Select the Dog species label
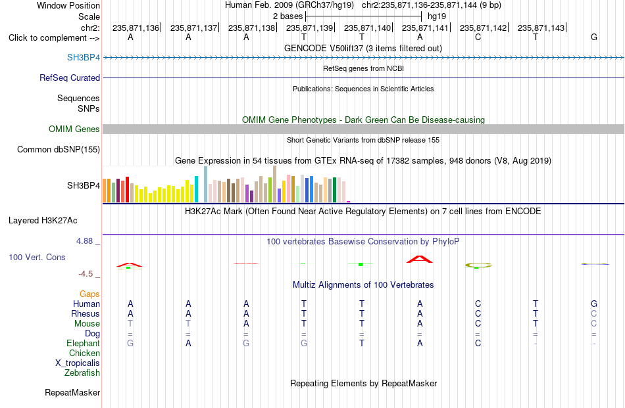625x408 pixels. 92,334
